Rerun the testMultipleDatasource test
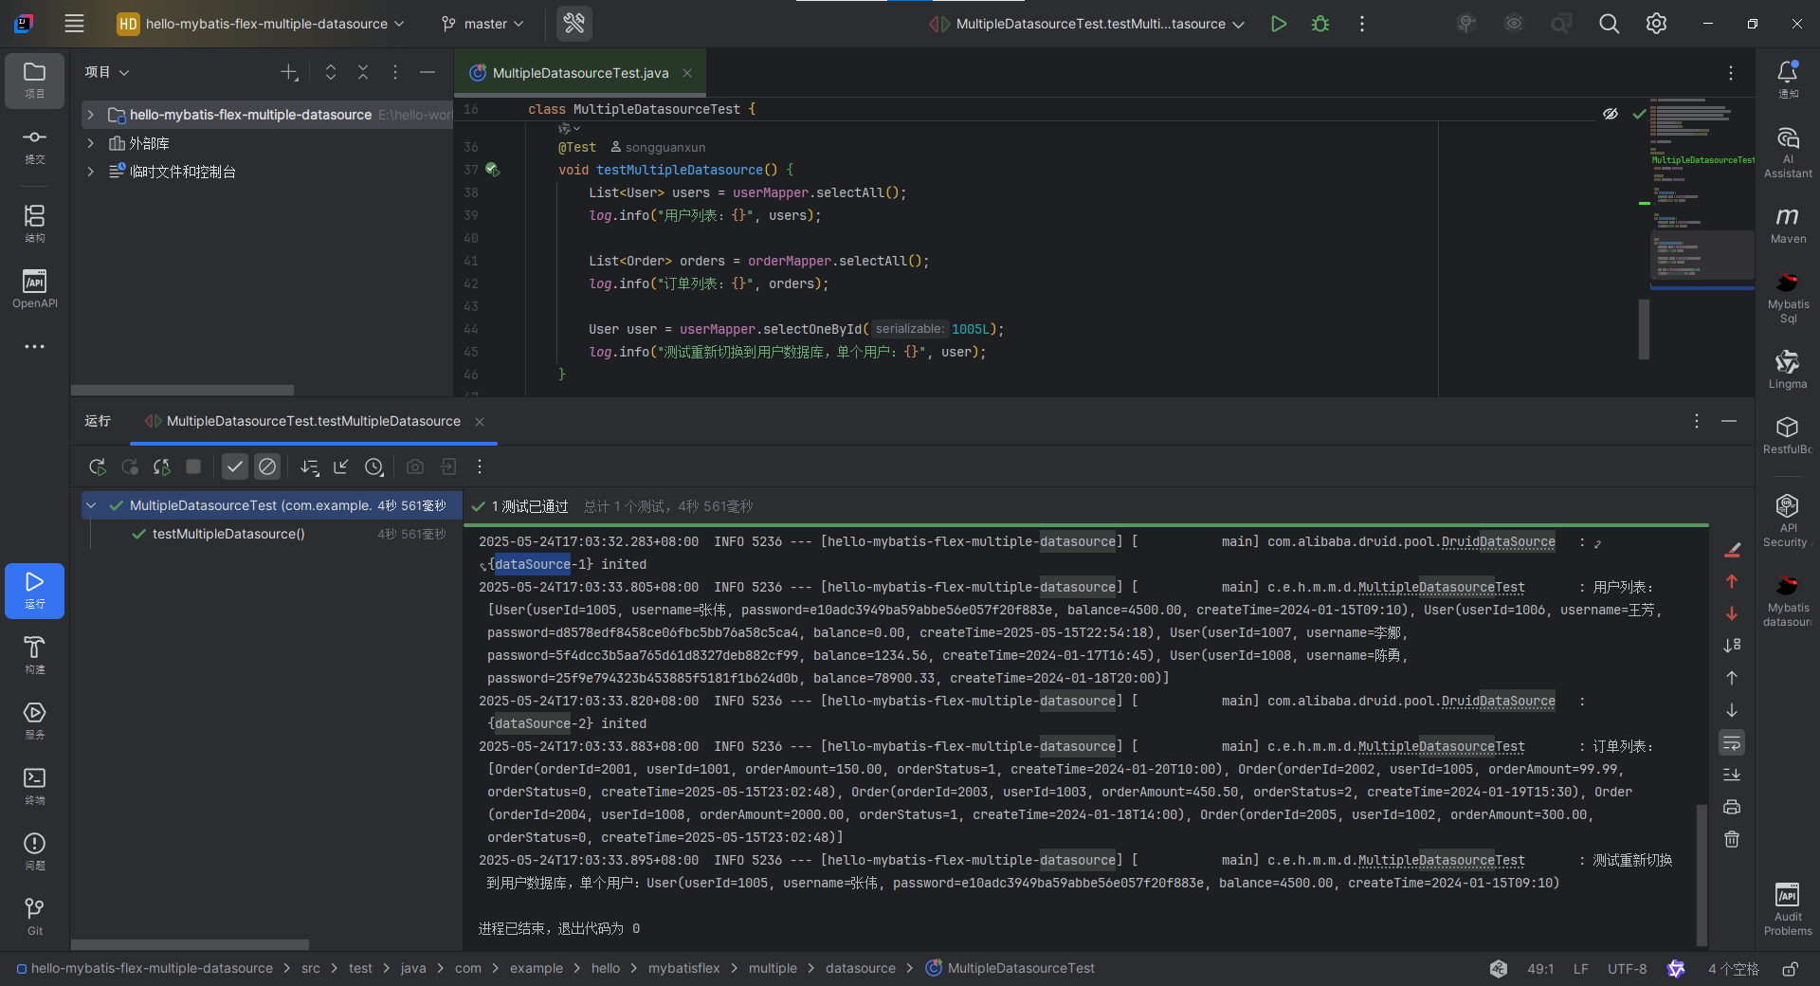Viewport: 1820px width, 986px height. click(97, 466)
